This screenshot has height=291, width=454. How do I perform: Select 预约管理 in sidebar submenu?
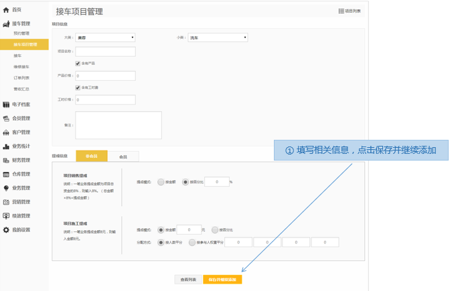(x=21, y=33)
